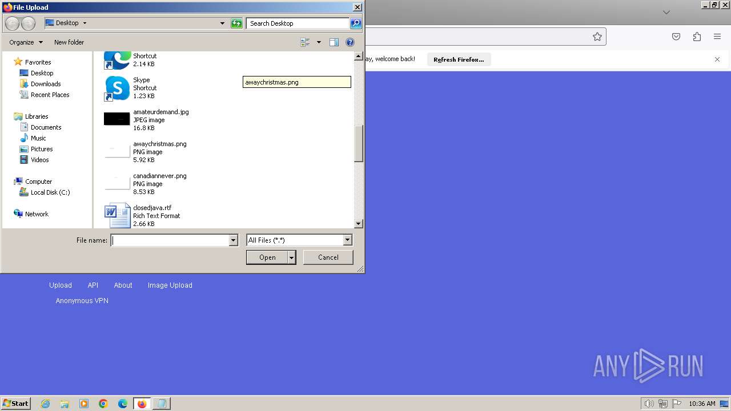Open Internet Explorer from taskbar
The image size is (731, 411).
pyautogui.click(x=45, y=404)
